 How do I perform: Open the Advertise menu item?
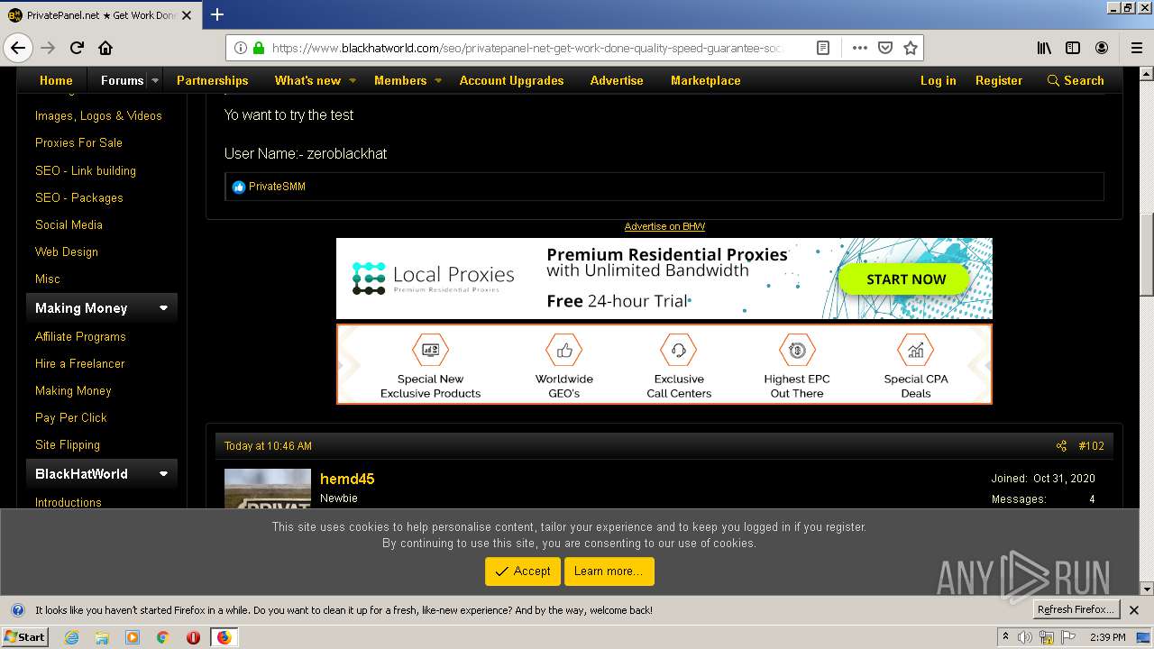617,80
